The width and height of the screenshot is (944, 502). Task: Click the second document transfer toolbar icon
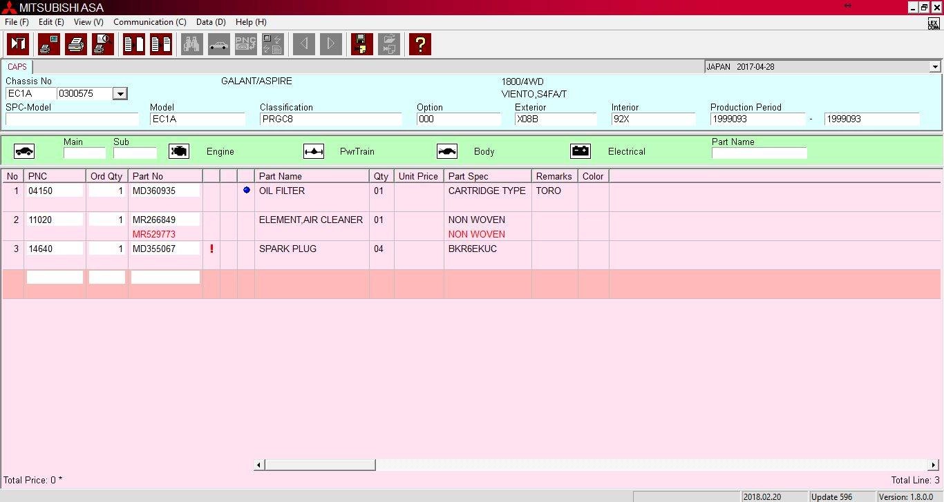point(161,44)
